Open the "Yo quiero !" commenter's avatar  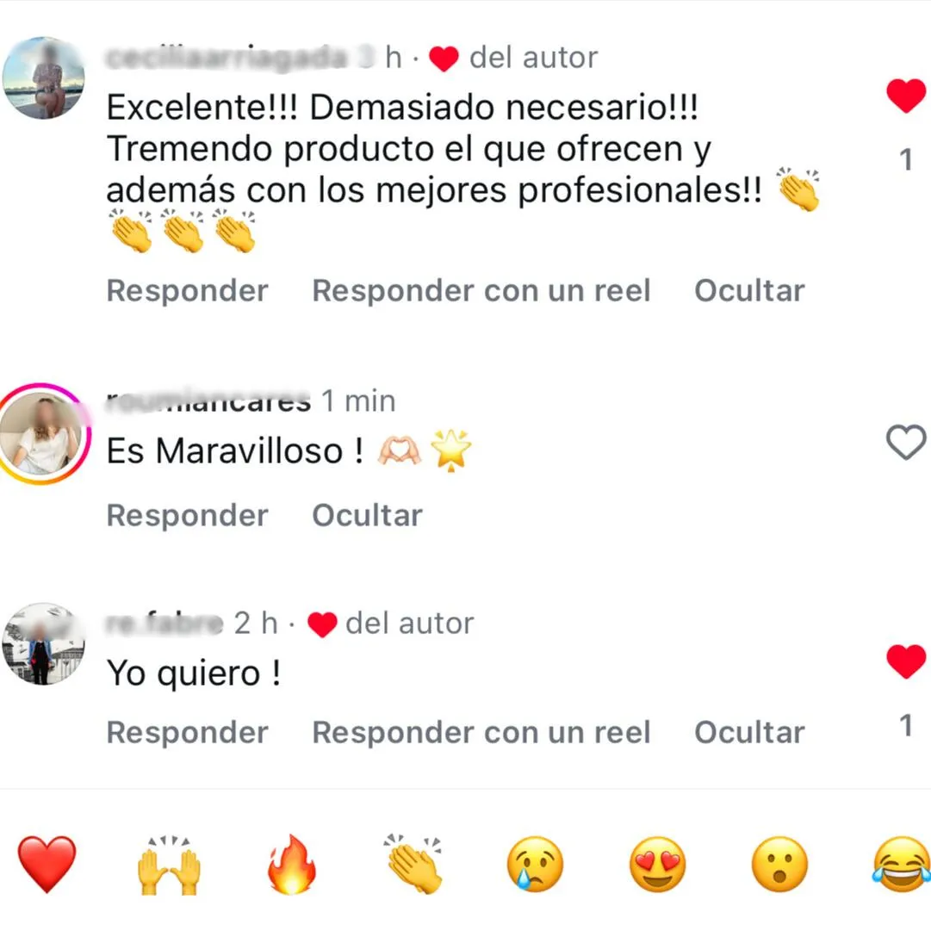click(43, 644)
